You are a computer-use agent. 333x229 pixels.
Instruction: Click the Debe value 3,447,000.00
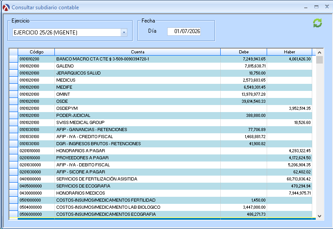click(x=254, y=207)
